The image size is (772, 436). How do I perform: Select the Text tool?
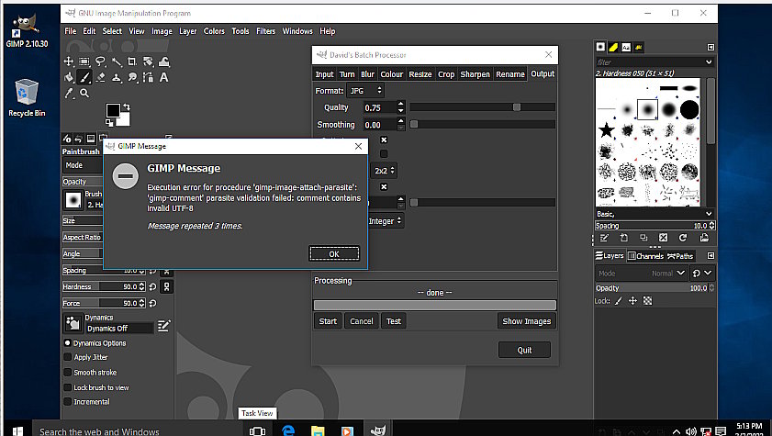coord(164,77)
